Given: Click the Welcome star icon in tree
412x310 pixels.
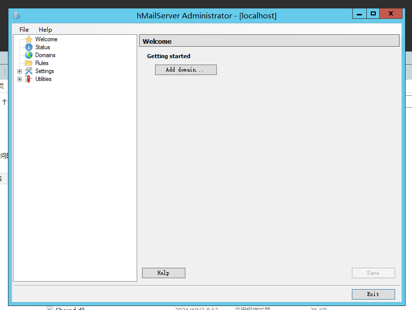Looking at the screenshot, I should (29, 39).
